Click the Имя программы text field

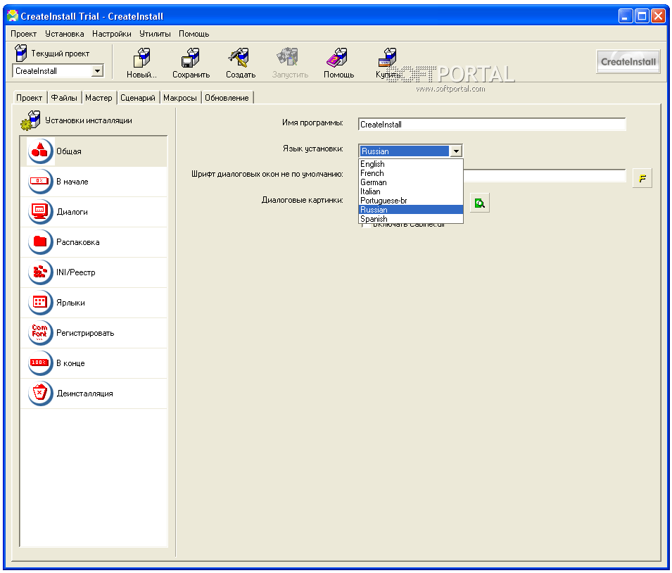click(492, 125)
